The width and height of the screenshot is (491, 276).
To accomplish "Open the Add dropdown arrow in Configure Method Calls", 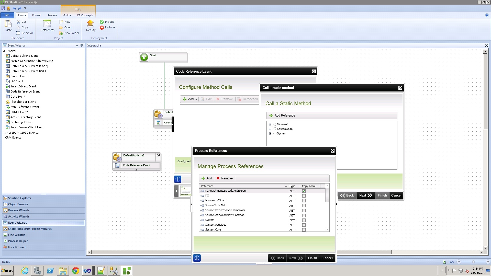I will pos(196,99).
